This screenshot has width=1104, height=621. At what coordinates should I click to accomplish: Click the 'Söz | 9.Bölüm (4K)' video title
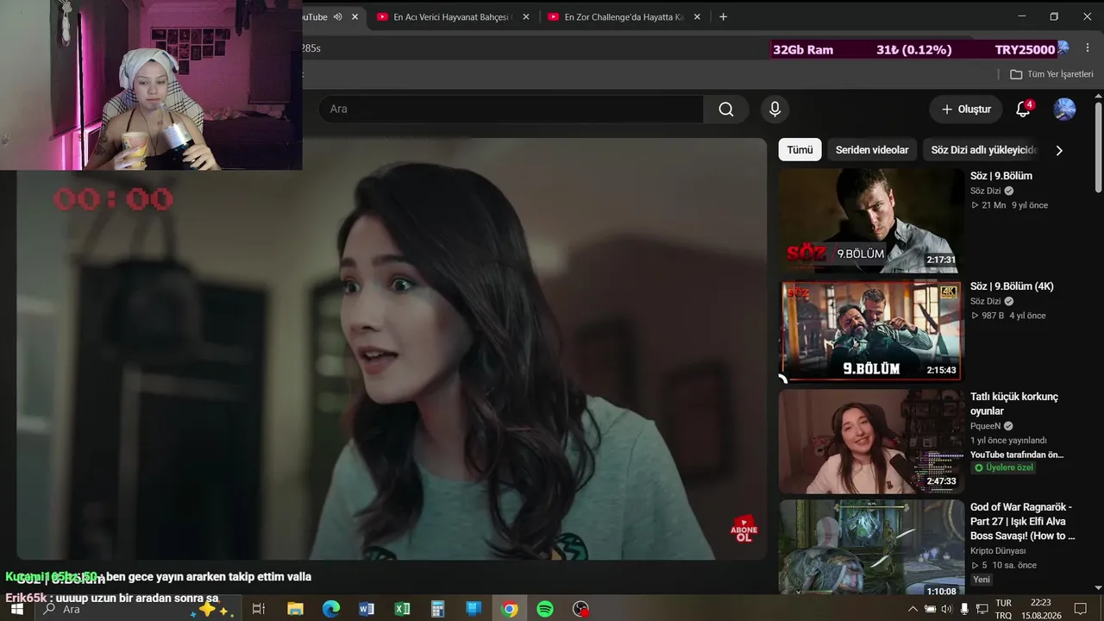1012,286
